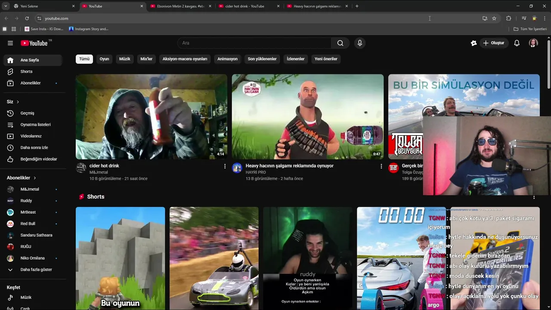Screen dimensions: 551x310
Task: Open the Chrome extensions puzzle icon
Action: [x=509, y=19]
